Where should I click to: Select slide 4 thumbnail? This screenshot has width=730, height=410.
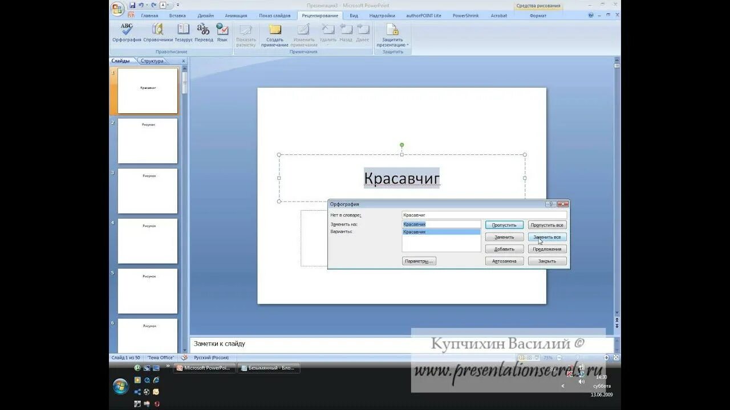coord(148,241)
